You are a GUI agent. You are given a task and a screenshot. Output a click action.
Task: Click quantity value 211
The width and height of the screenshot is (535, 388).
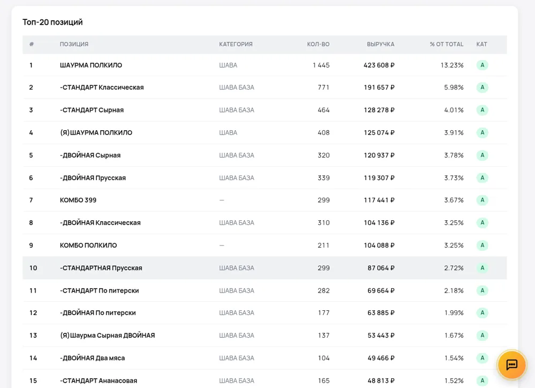324,245
